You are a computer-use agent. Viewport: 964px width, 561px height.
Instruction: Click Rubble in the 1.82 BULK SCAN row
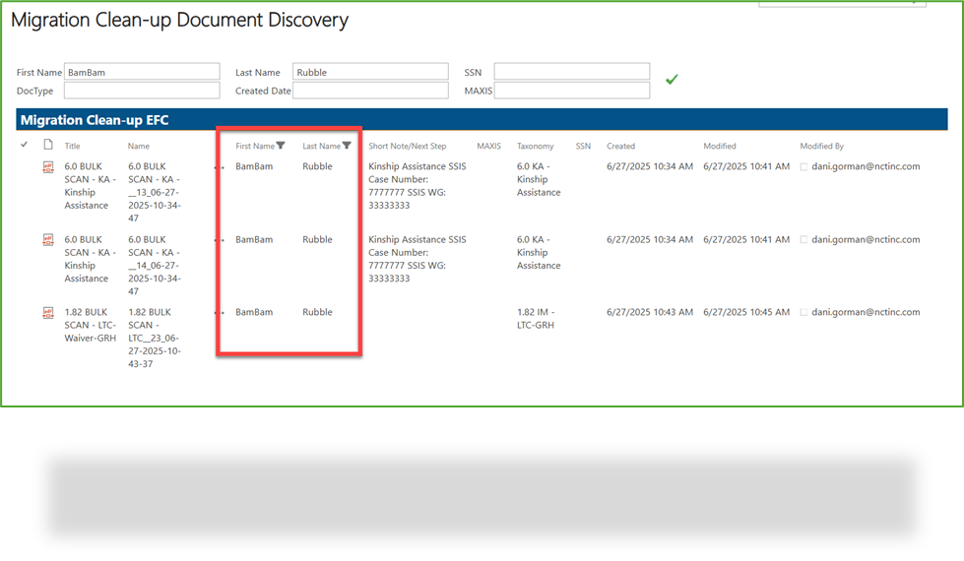[317, 312]
